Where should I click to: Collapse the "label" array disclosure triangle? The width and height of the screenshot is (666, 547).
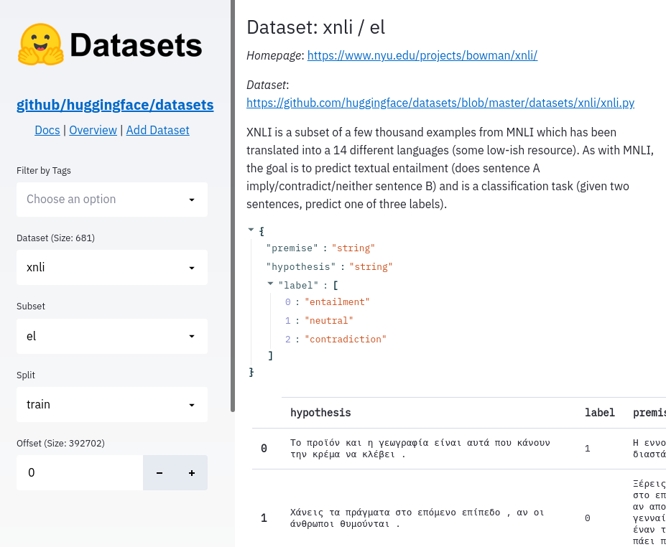coord(270,284)
